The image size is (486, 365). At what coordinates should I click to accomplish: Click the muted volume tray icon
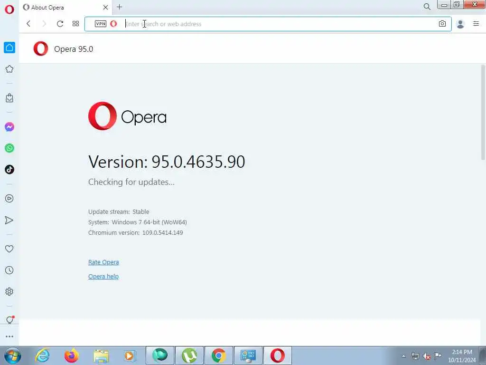[427, 356]
